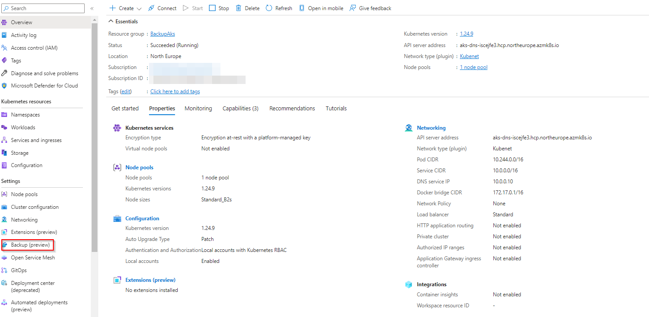This screenshot has height=317, width=649.
Task: Switch to the Capabilities (3) tab
Action: pyautogui.click(x=240, y=108)
